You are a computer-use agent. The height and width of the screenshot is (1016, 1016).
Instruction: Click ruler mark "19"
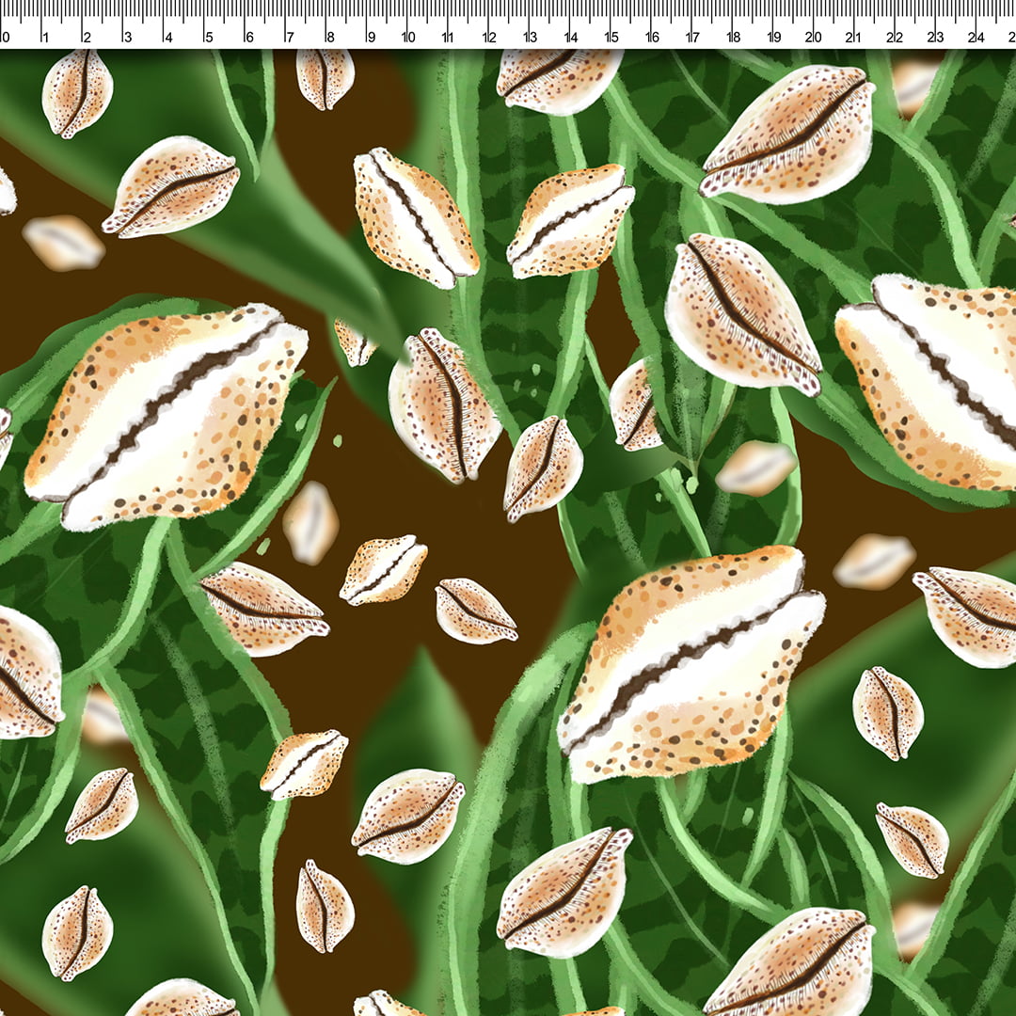tap(774, 37)
